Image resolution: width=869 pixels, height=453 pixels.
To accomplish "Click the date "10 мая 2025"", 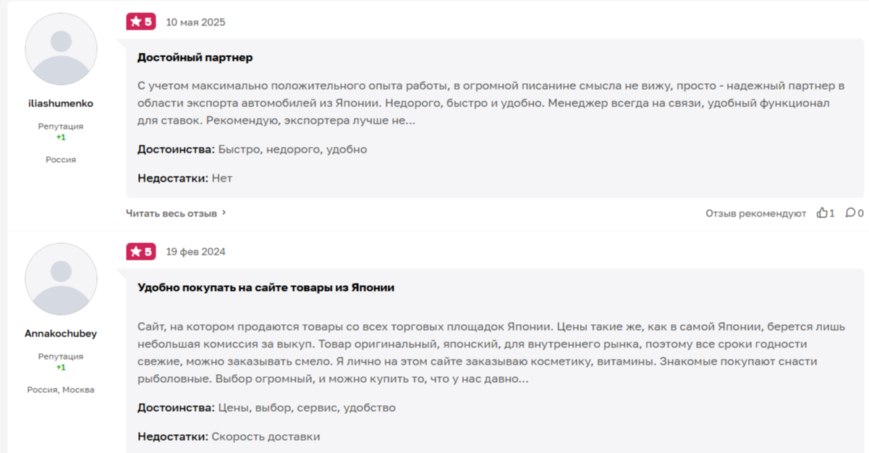I will coord(195,22).
